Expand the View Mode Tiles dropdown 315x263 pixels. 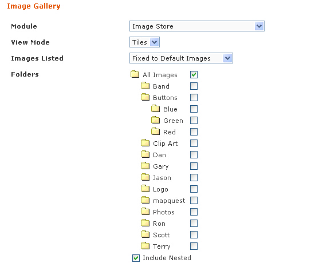point(144,42)
